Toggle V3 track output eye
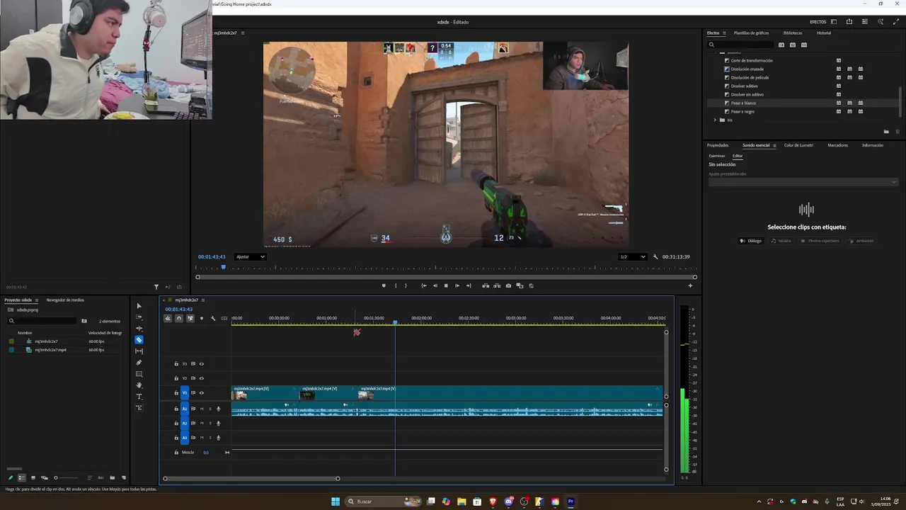Image resolution: width=906 pixels, height=510 pixels. [x=202, y=364]
